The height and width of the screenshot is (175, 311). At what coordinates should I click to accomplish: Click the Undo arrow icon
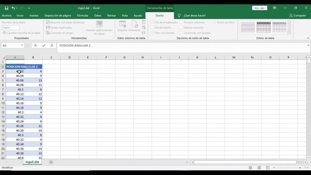coord(13,8)
